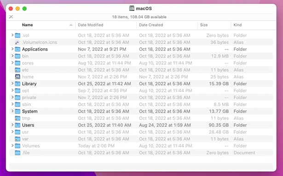Image resolution: width=283 pixels, height=176 pixels.
Task: Click the macOS disk icon in title bar
Action: (x=132, y=8)
